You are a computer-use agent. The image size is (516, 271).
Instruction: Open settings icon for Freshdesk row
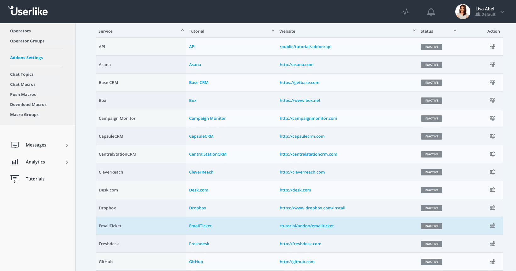coord(492,244)
